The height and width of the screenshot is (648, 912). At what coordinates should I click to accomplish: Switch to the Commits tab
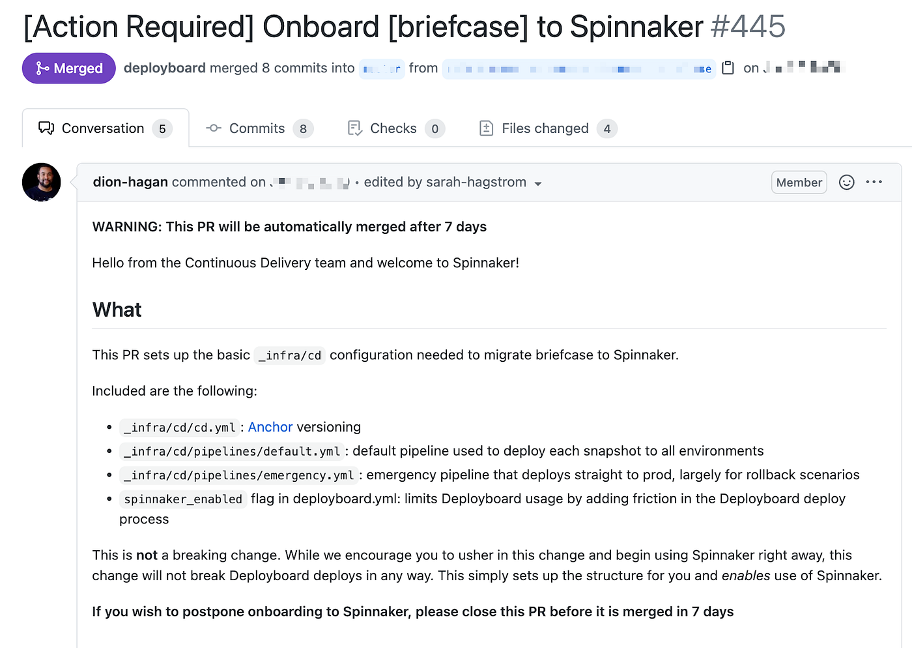tap(259, 128)
